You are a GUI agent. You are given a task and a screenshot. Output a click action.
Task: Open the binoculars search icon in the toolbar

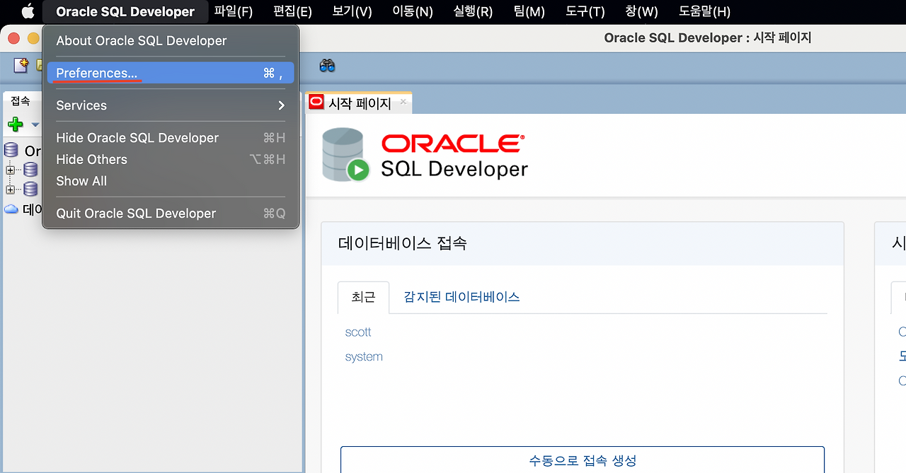pos(326,65)
